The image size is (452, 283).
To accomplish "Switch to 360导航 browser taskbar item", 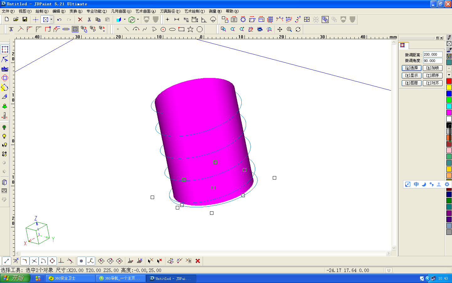I will tap(121, 278).
